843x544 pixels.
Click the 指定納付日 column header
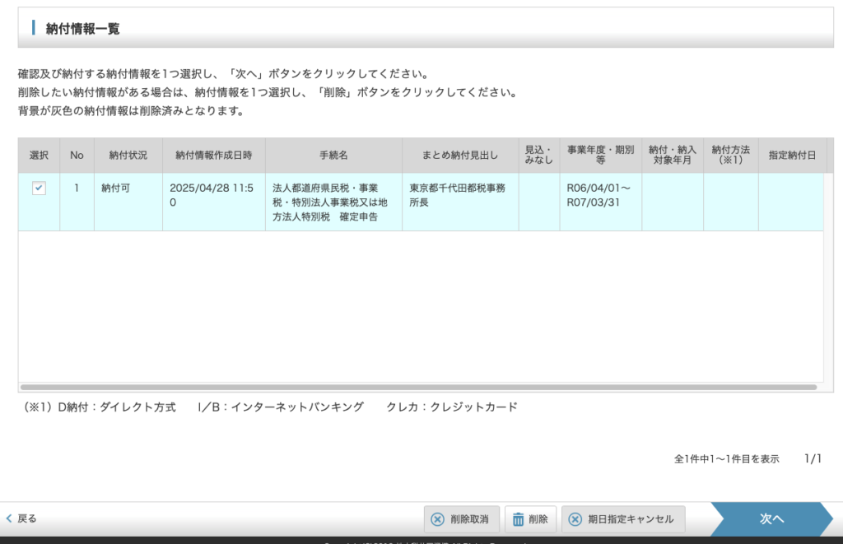pos(792,155)
